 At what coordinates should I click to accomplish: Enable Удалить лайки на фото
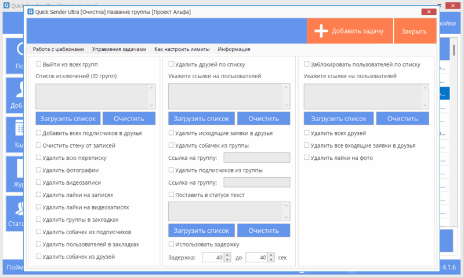tap(307, 158)
